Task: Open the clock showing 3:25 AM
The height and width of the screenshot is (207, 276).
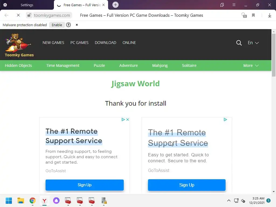Action: (x=257, y=201)
